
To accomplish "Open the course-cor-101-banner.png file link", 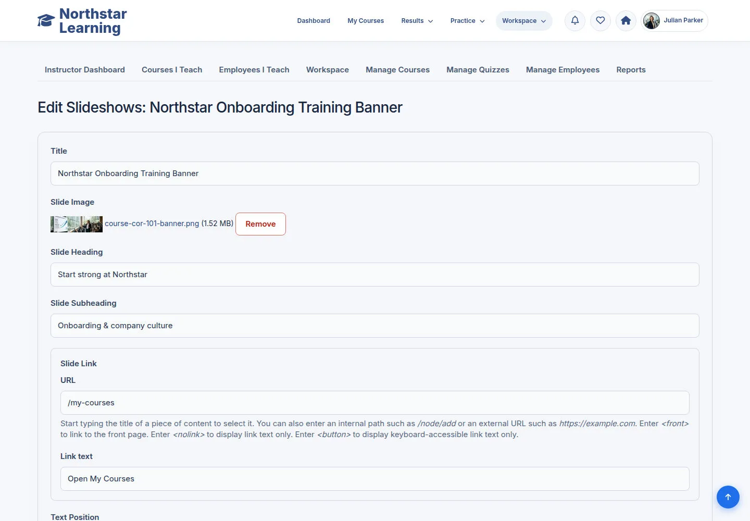I will pyautogui.click(x=152, y=224).
